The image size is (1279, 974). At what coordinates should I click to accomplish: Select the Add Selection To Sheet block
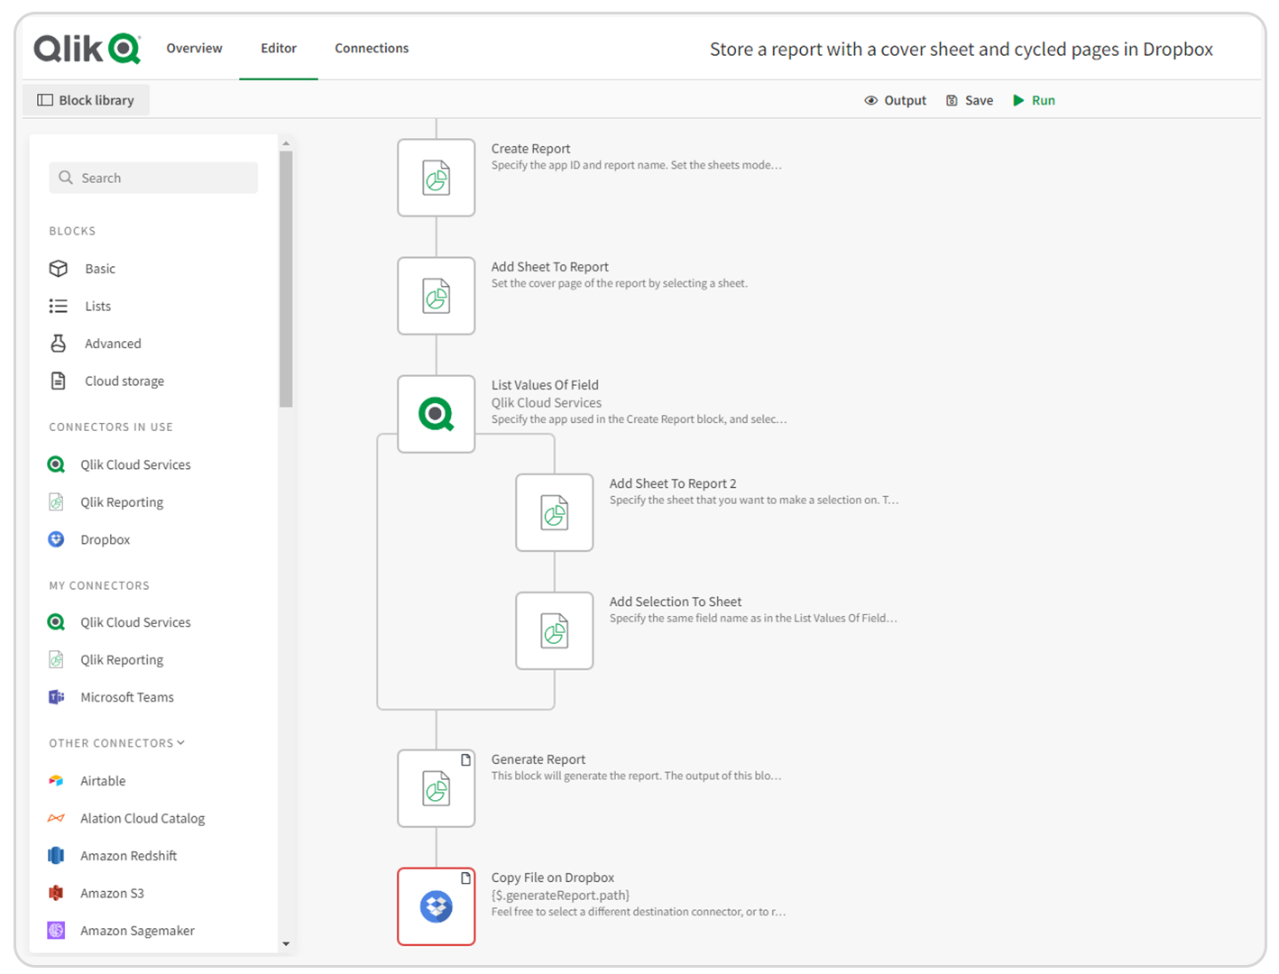(x=555, y=630)
